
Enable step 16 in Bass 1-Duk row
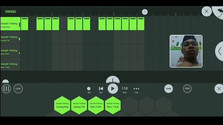click(141, 64)
